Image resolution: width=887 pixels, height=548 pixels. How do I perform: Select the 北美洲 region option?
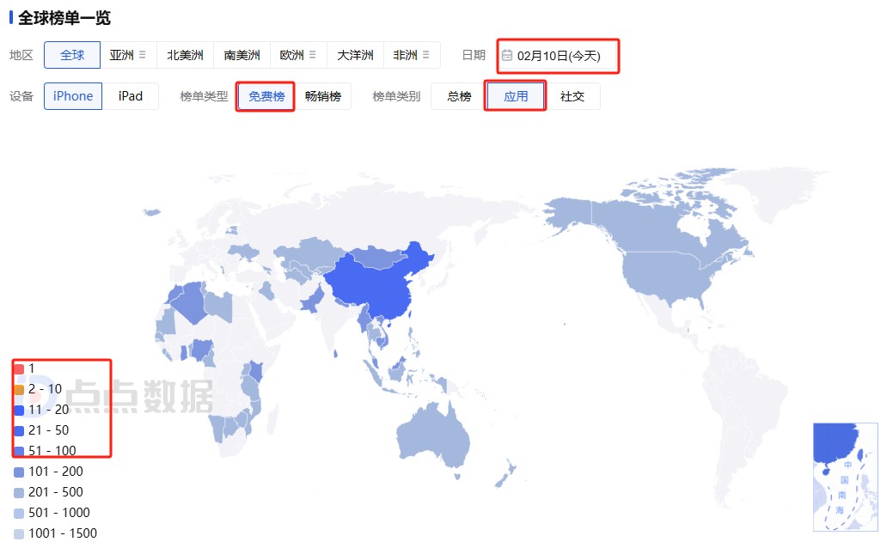click(185, 55)
